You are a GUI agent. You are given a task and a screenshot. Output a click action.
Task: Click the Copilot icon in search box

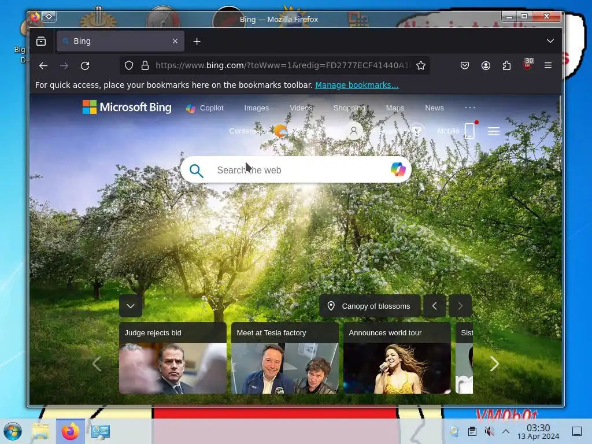pyautogui.click(x=398, y=169)
